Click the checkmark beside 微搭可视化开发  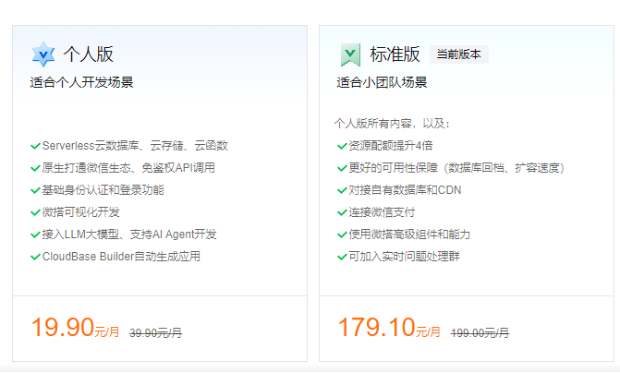pos(35,212)
